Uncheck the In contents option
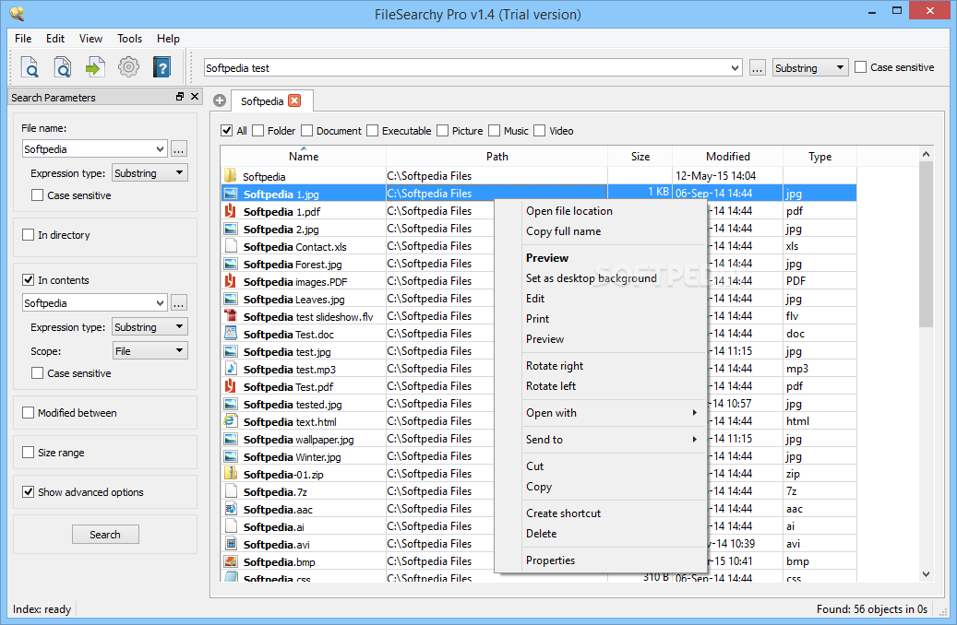Screen dimensions: 957x625 [28, 280]
